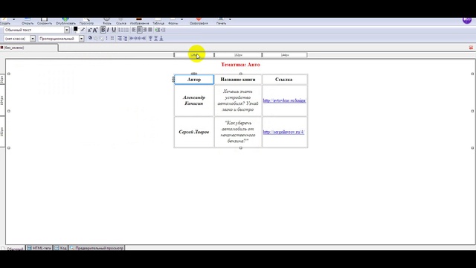Click the Сохранить (Save) toolbar icon
Viewport: 476px width, 268px height.
[x=45, y=22]
